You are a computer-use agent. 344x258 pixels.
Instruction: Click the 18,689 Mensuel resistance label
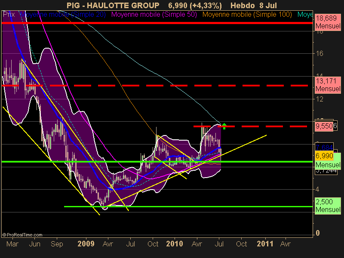coord(328,22)
